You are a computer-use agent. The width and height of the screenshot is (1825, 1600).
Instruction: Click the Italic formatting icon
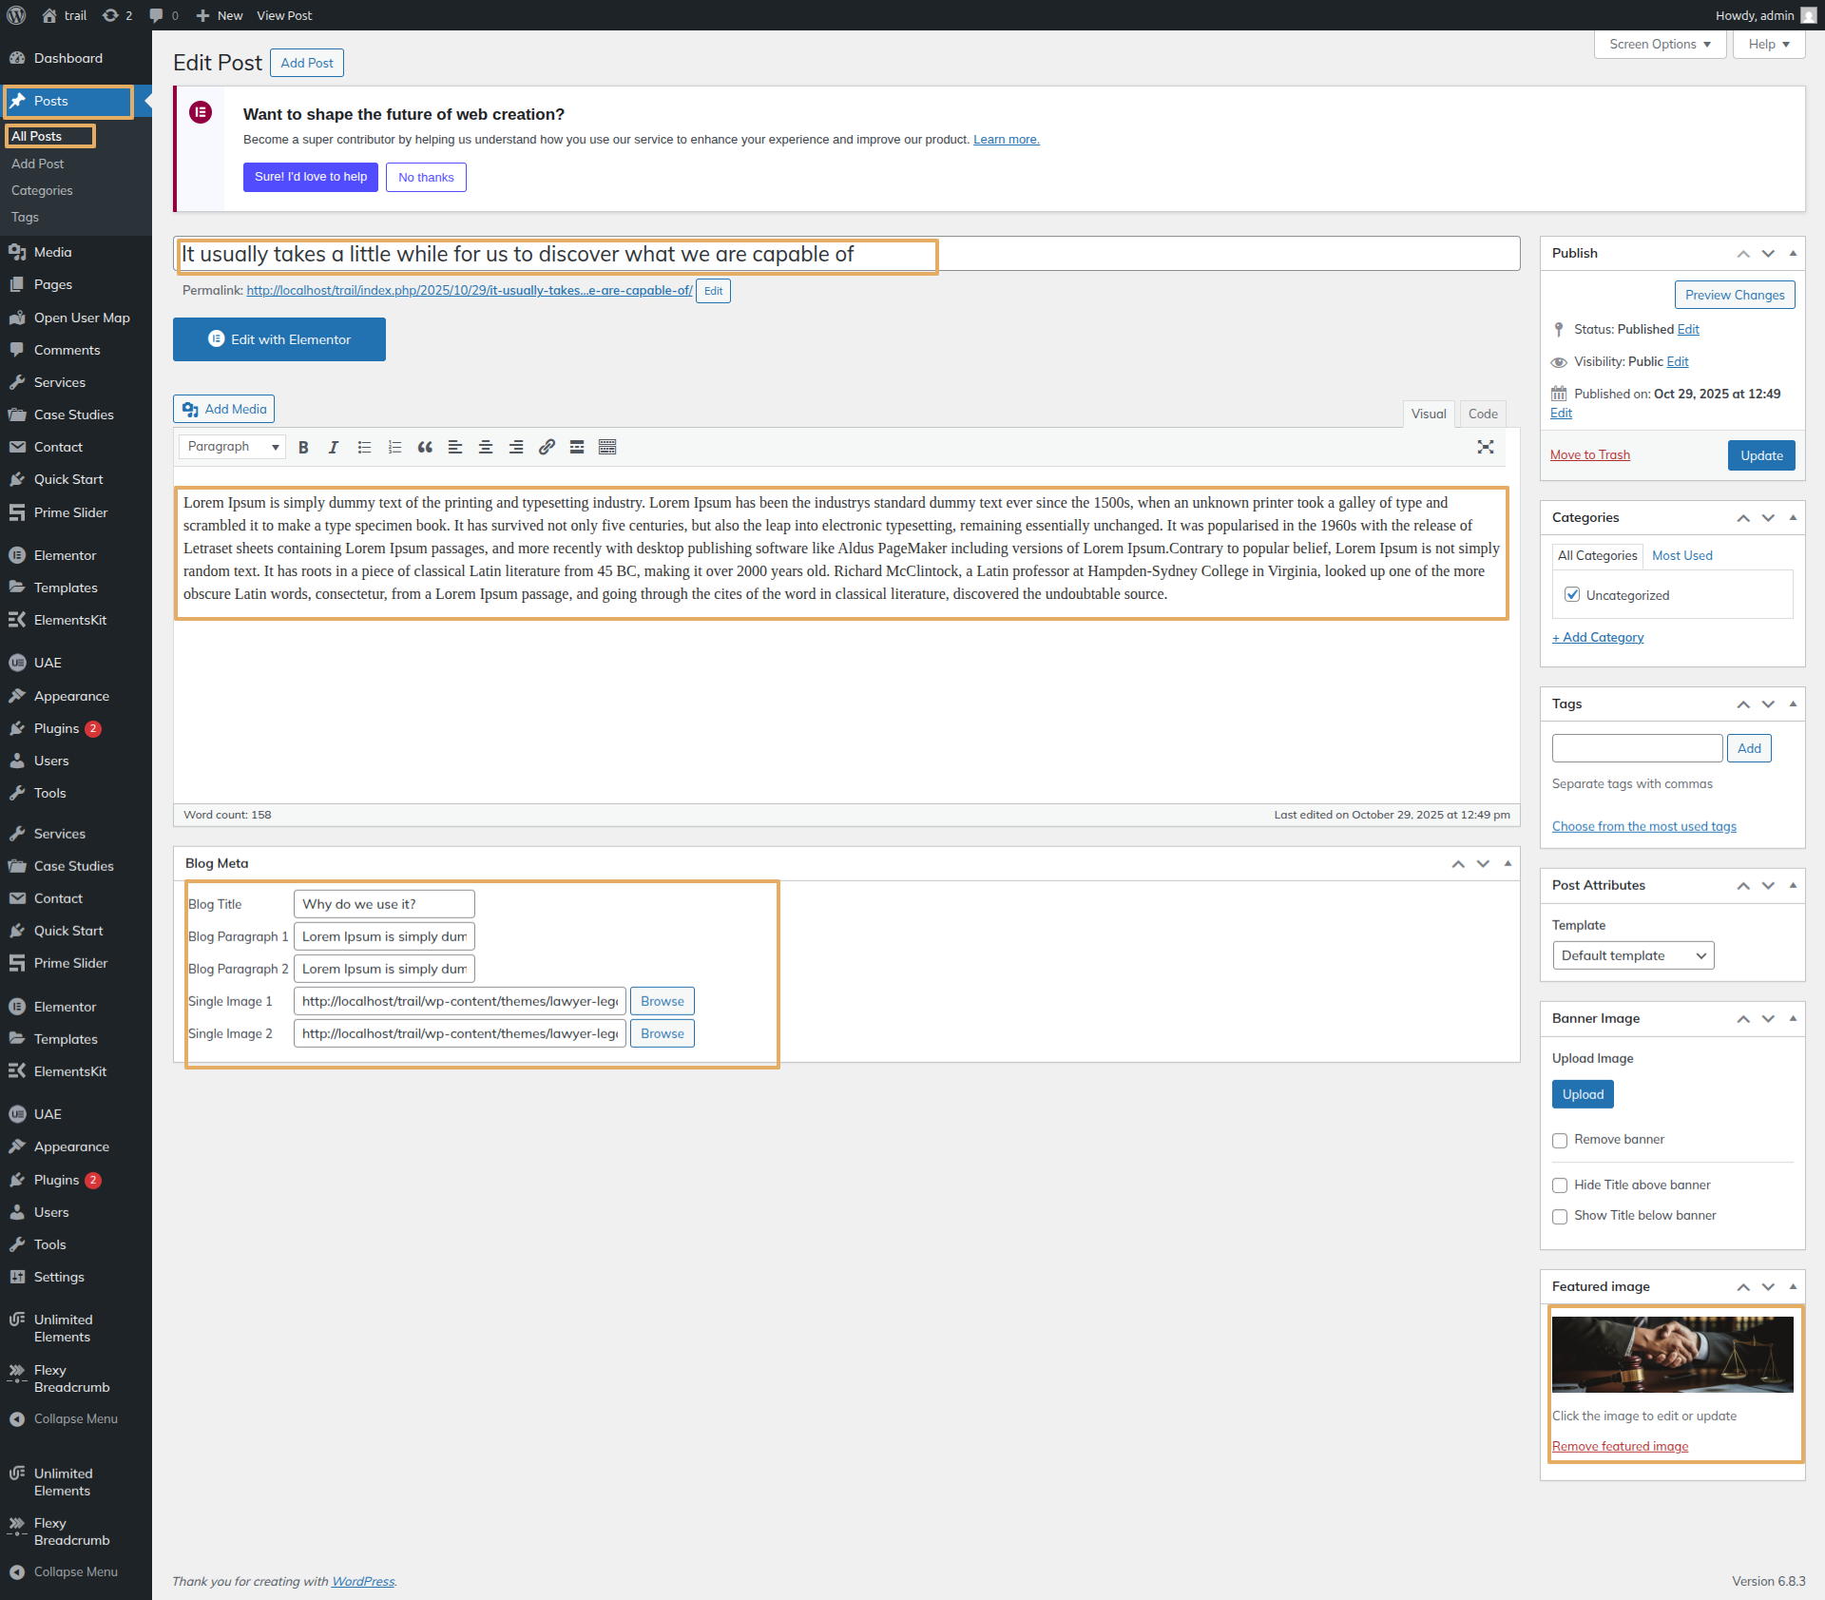coord(334,447)
